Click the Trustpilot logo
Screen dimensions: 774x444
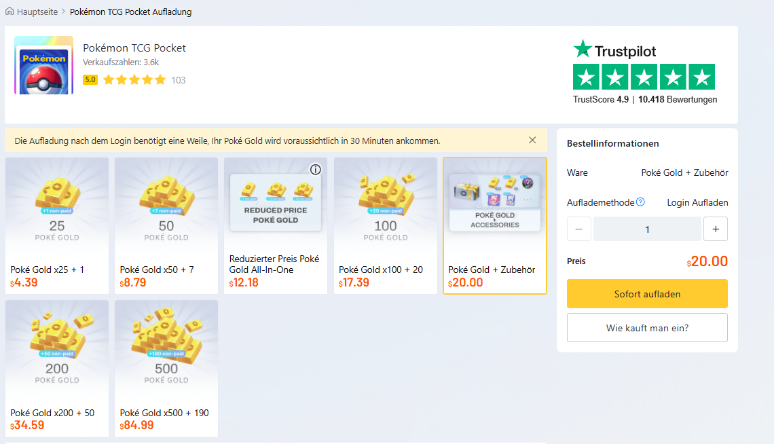(614, 50)
